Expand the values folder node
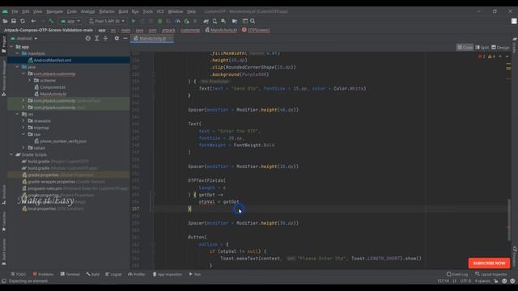Screen dimensions: 518x291 23,148
